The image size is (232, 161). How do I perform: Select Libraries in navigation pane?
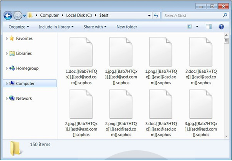24,53
